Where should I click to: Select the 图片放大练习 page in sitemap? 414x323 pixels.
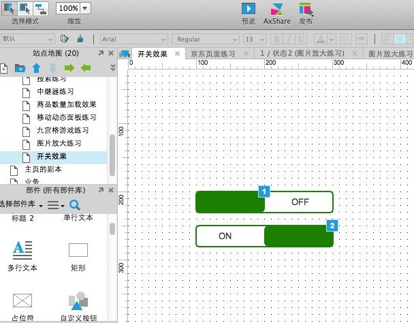click(54, 144)
